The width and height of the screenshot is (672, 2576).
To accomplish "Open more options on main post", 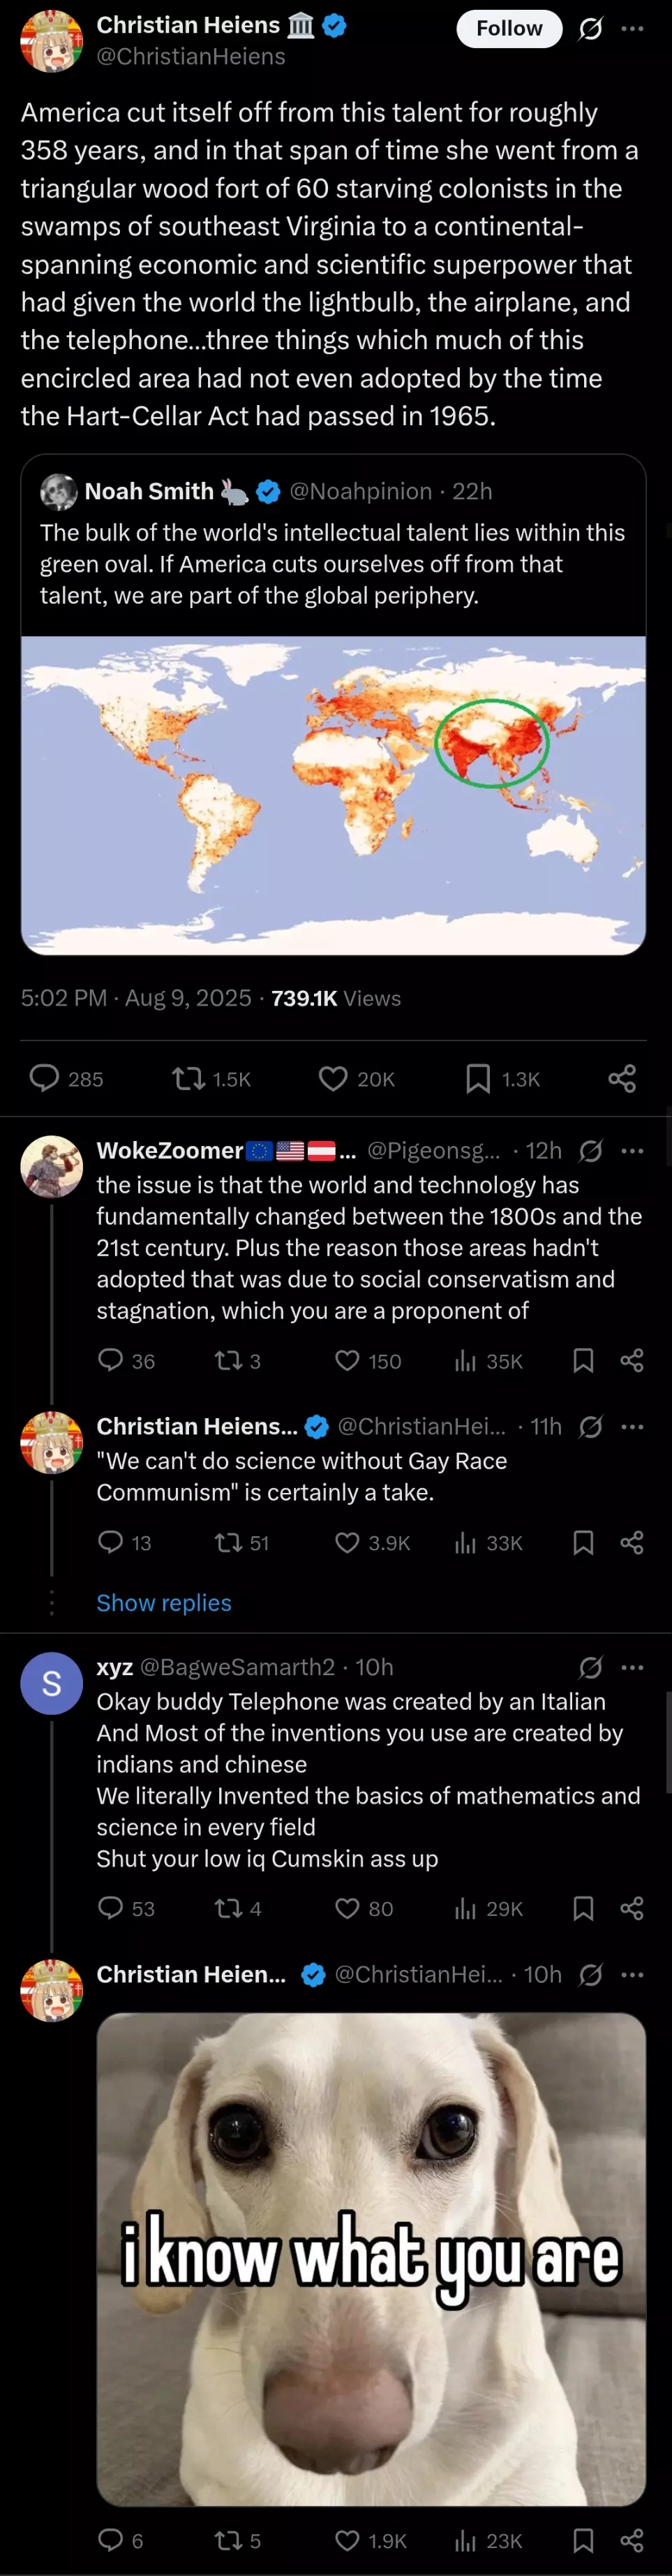I will point(632,29).
